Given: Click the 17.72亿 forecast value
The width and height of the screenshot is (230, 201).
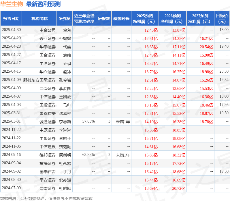Looking at the screenshot, I should click(x=179, y=163).
